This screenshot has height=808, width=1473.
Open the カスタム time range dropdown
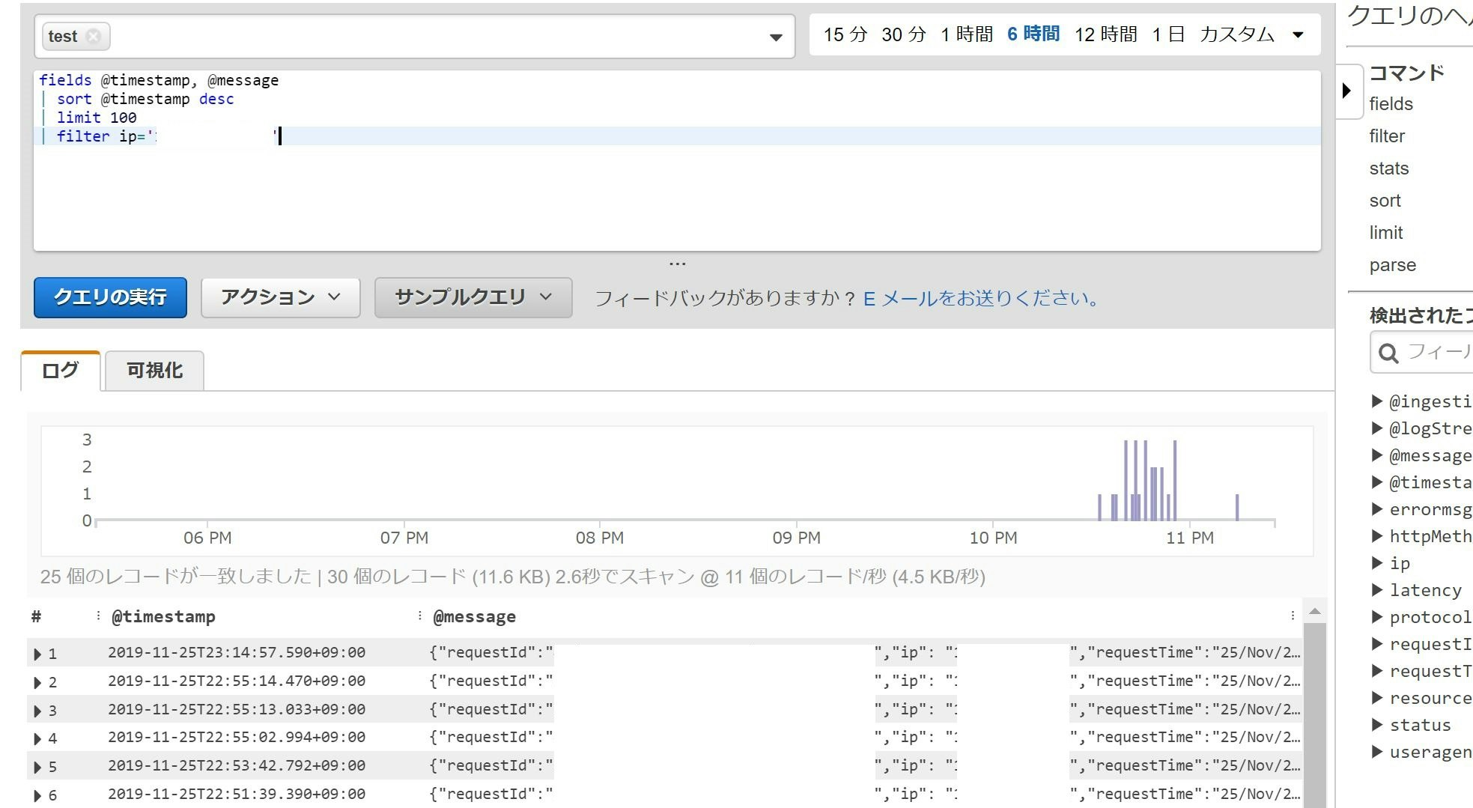1252,34
